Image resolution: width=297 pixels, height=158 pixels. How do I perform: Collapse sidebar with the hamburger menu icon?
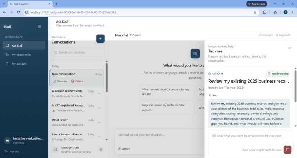(39, 27)
